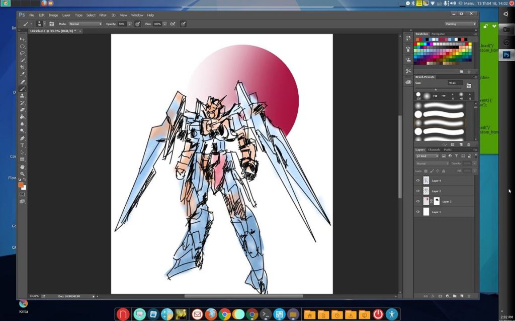Toggle visibility of Layer 1
This screenshot has height=321, width=515.
point(418,212)
